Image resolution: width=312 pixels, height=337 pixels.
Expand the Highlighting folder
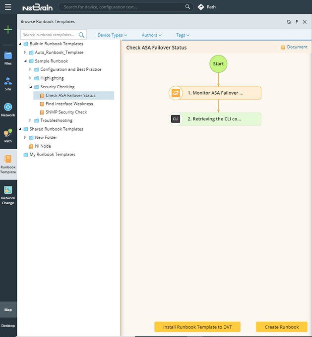(30, 78)
